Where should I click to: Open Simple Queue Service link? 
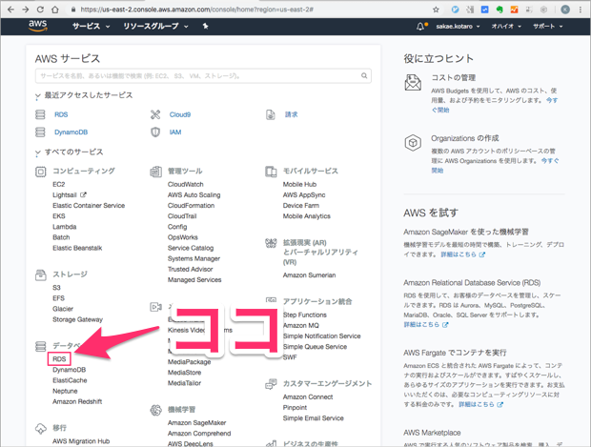coord(316,346)
